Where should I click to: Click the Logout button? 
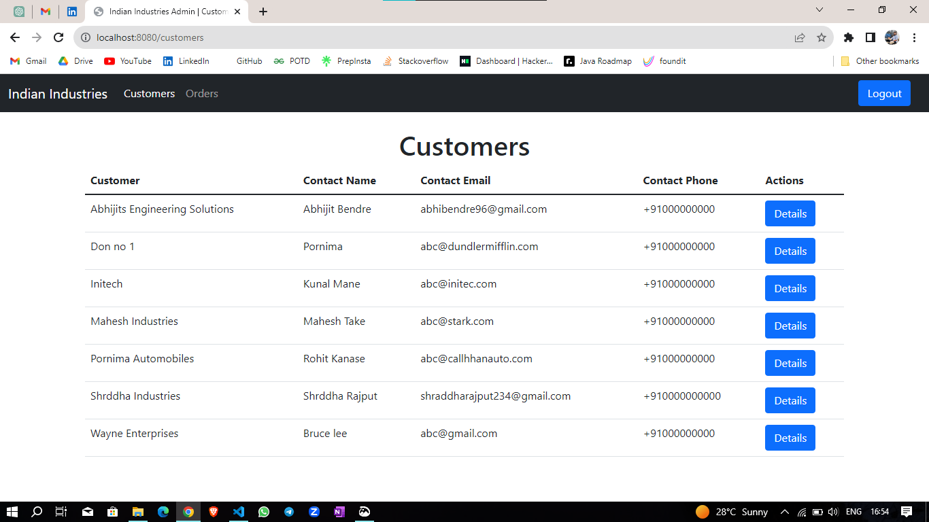[884, 93]
